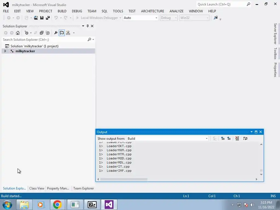The width and height of the screenshot is (280, 210).
Task: Open Output window position dropdown
Action: pyautogui.click(x=252, y=132)
